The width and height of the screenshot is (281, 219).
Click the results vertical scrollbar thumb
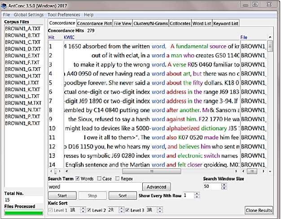(270, 46)
